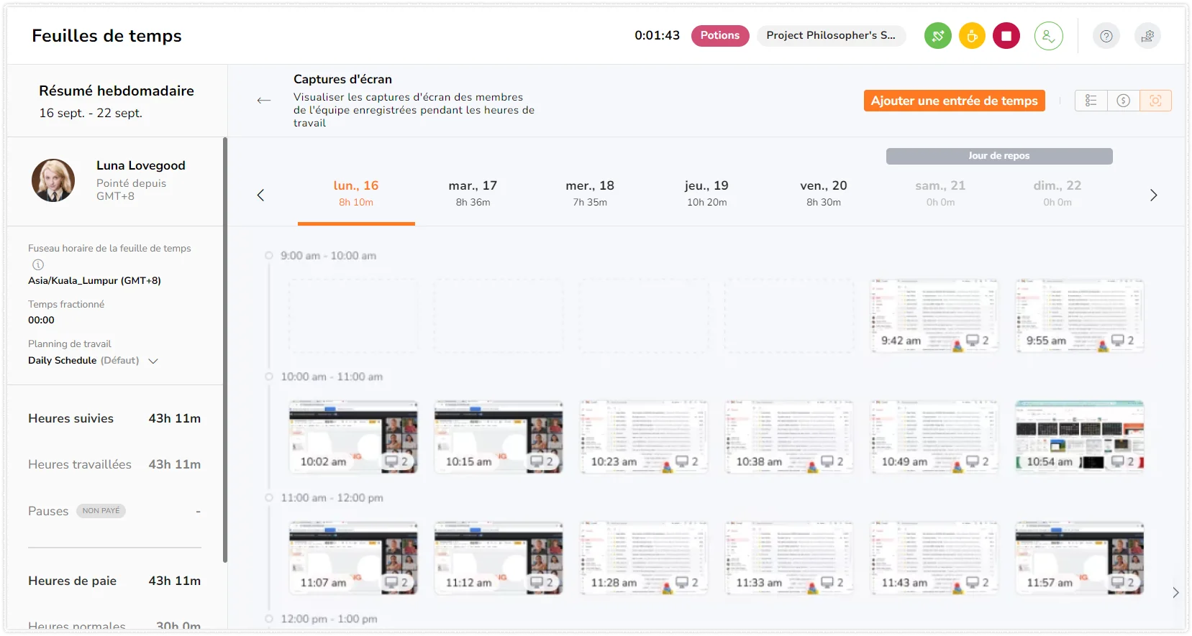
Task: Open the 11:57 am screenshot
Action: pos(1079,558)
